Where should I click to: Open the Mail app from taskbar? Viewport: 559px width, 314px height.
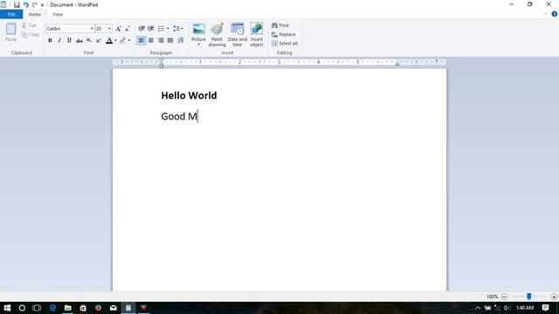(x=114, y=308)
